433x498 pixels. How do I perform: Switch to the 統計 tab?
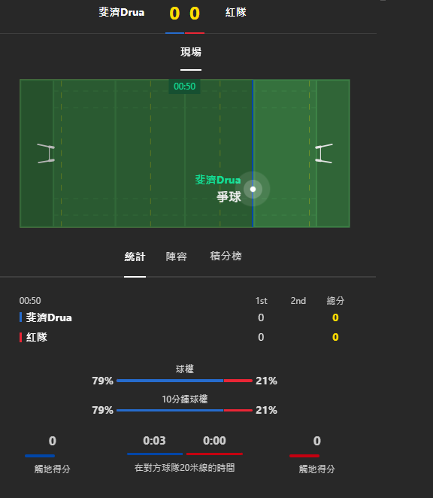[x=135, y=257]
